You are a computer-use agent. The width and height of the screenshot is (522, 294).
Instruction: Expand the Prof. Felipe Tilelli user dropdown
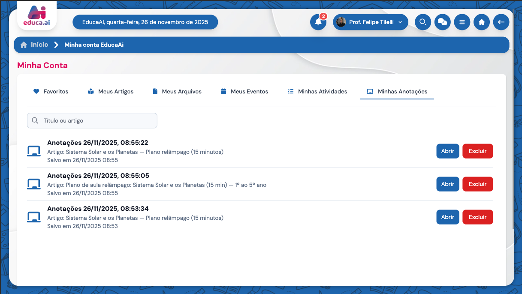370,22
